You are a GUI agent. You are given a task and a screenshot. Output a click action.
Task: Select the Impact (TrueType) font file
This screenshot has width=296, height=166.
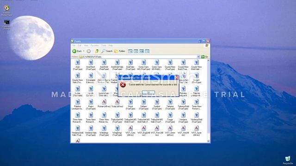[197, 78]
